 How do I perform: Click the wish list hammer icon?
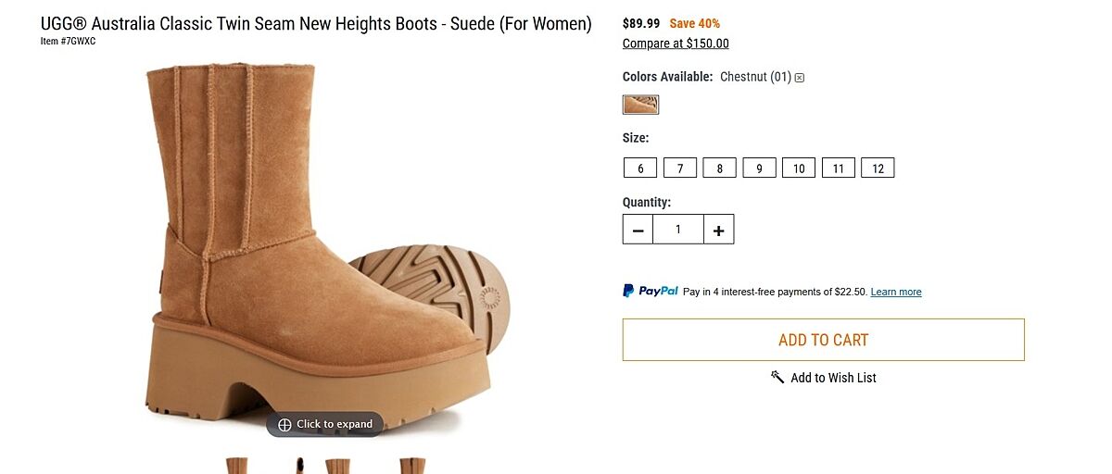coord(777,377)
